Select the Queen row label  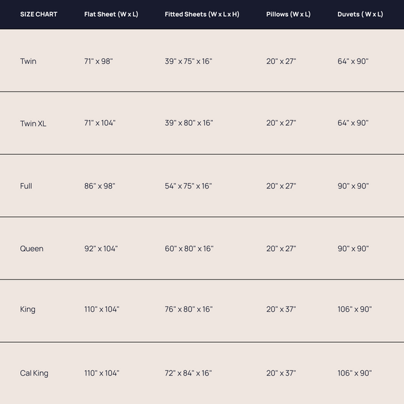pyautogui.click(x=32, y=248)
